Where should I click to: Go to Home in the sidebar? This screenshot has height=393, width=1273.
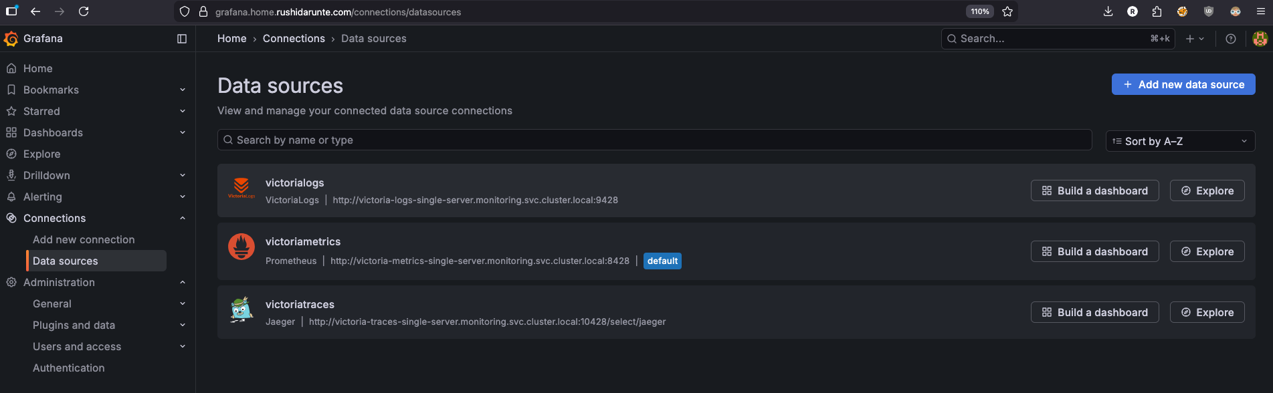37,68
